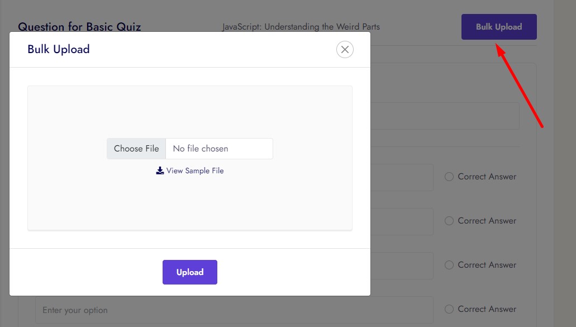Click the Bulk Upload button in page header
The height and width of the screenshot is (327, 576).
point(498,27)
